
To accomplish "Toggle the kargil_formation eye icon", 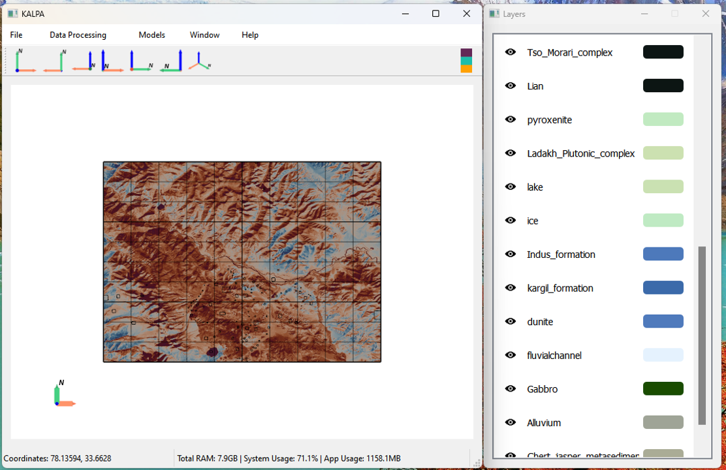I will (x=511, y=288).
